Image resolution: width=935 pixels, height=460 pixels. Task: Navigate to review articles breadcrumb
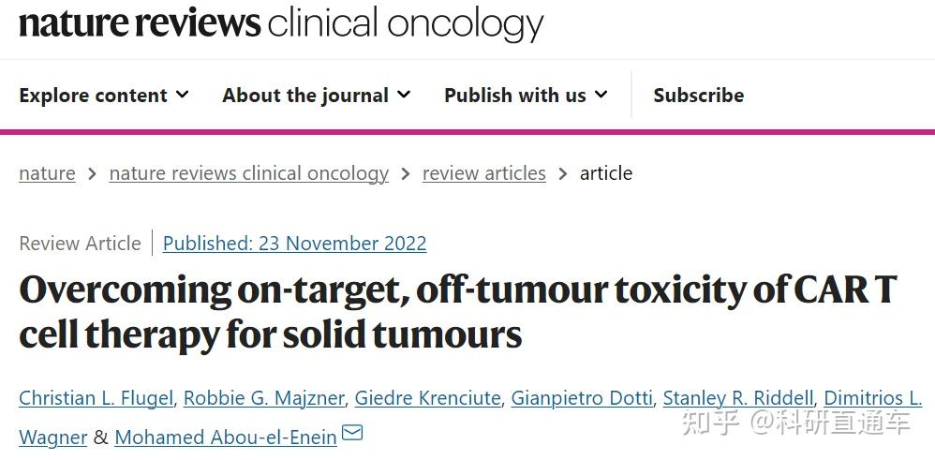click(483, 173)
